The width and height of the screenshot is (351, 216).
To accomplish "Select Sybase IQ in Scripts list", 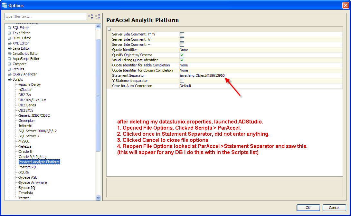I will pos(27,188).
